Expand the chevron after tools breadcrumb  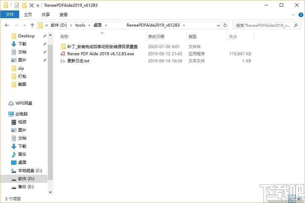[89, 25]
